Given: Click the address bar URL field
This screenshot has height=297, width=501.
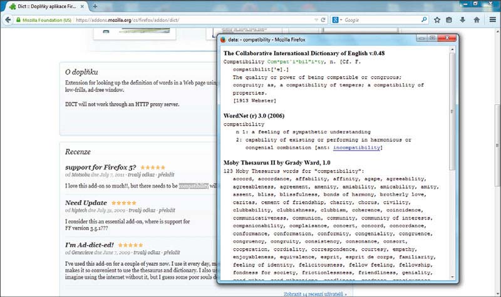Looking at the screenshot, I should [194, 20].
